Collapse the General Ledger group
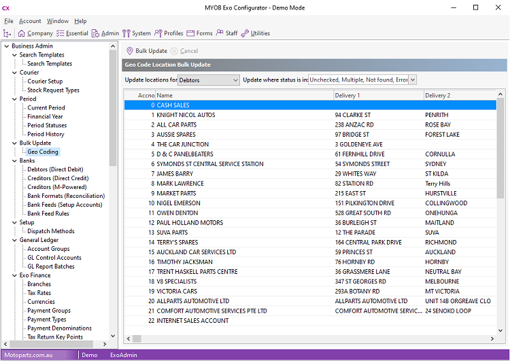Image resolution: width=510 pixels, height=361 pixels. 14,240
